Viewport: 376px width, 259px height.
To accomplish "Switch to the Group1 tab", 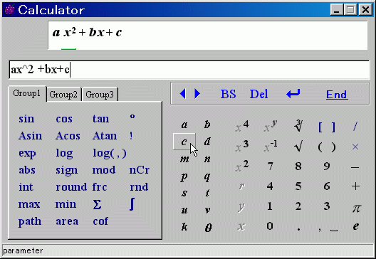I will (27, 93).
